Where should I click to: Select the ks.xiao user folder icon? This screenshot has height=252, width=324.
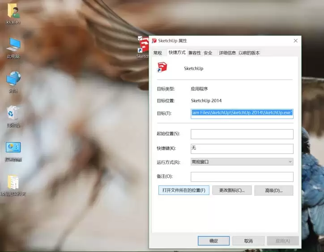tap(13, 11)
